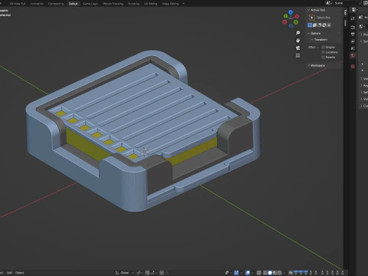
Task: Switch to Rendered shading mode
Action: point(279,273)
